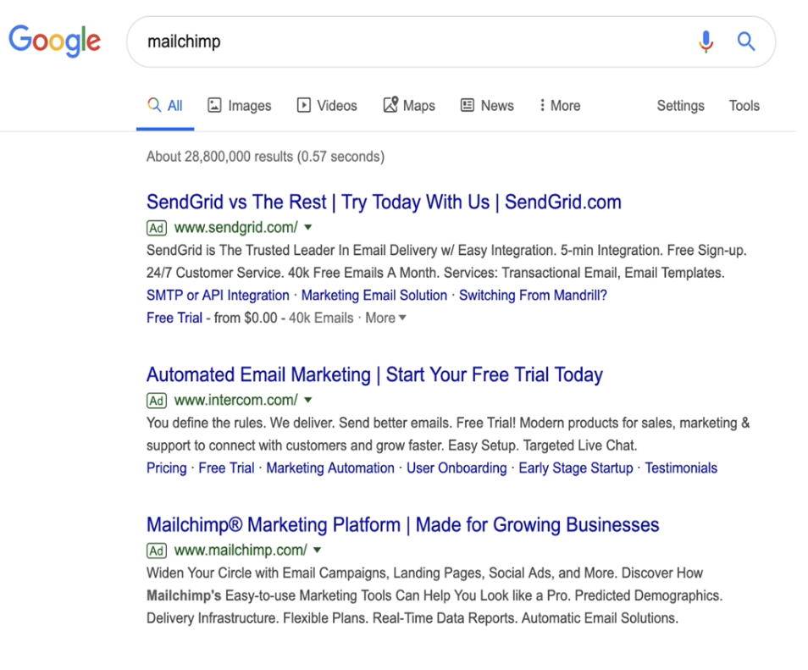Image resolution: width=808 pixels, height=670 pixels.
Task: Click the Google logo
Action: coord(54,41)
